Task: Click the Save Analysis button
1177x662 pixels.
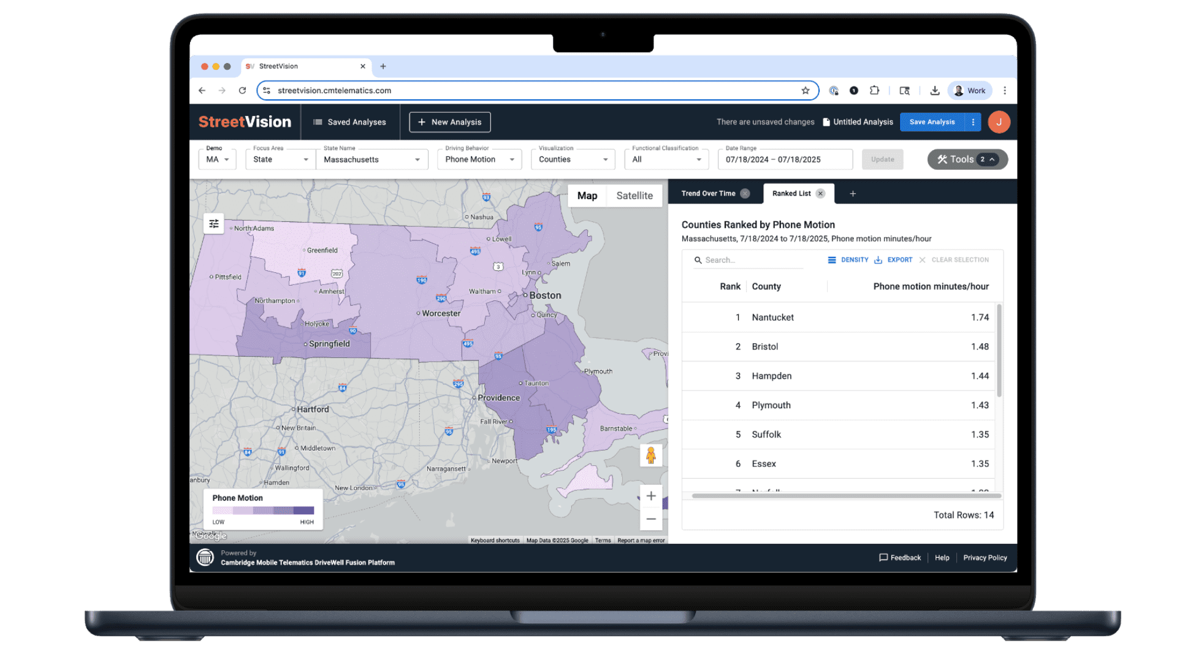Action: pyautogui.click(x=932, y=122)
